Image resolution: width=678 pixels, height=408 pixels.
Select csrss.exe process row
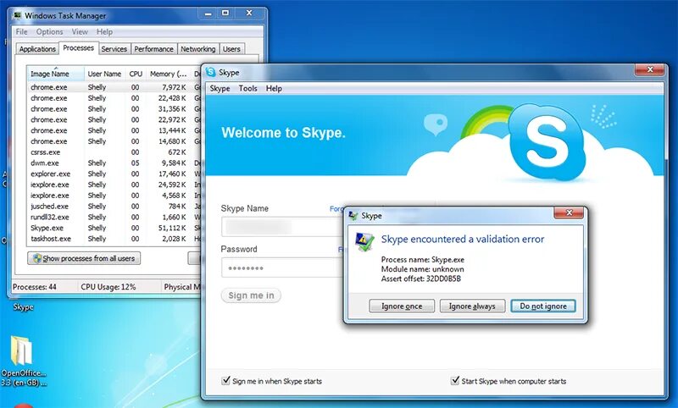click(x=114, y=152)
